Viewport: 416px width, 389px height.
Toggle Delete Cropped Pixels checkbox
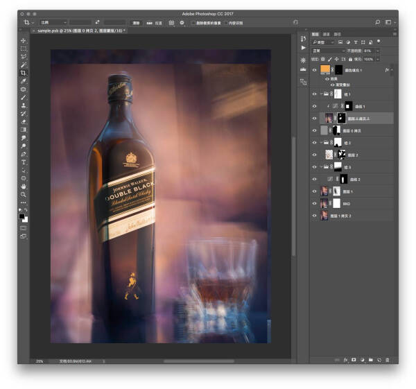[x=193, y=23]
